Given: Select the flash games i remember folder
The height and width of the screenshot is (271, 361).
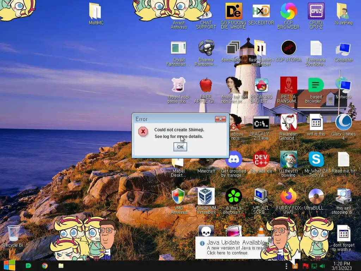Looking at the screenshot, I should [260, 48].
